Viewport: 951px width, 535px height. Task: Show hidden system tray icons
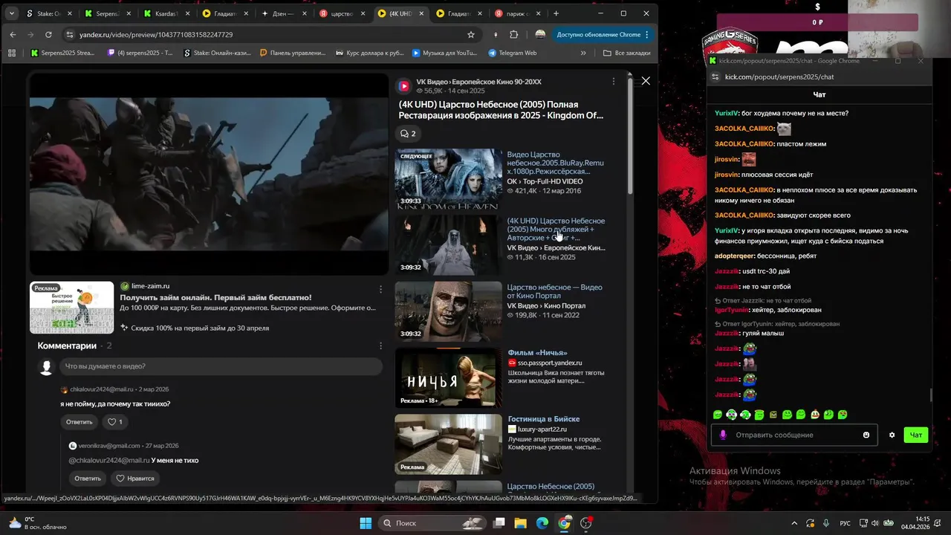pos(794,523)
